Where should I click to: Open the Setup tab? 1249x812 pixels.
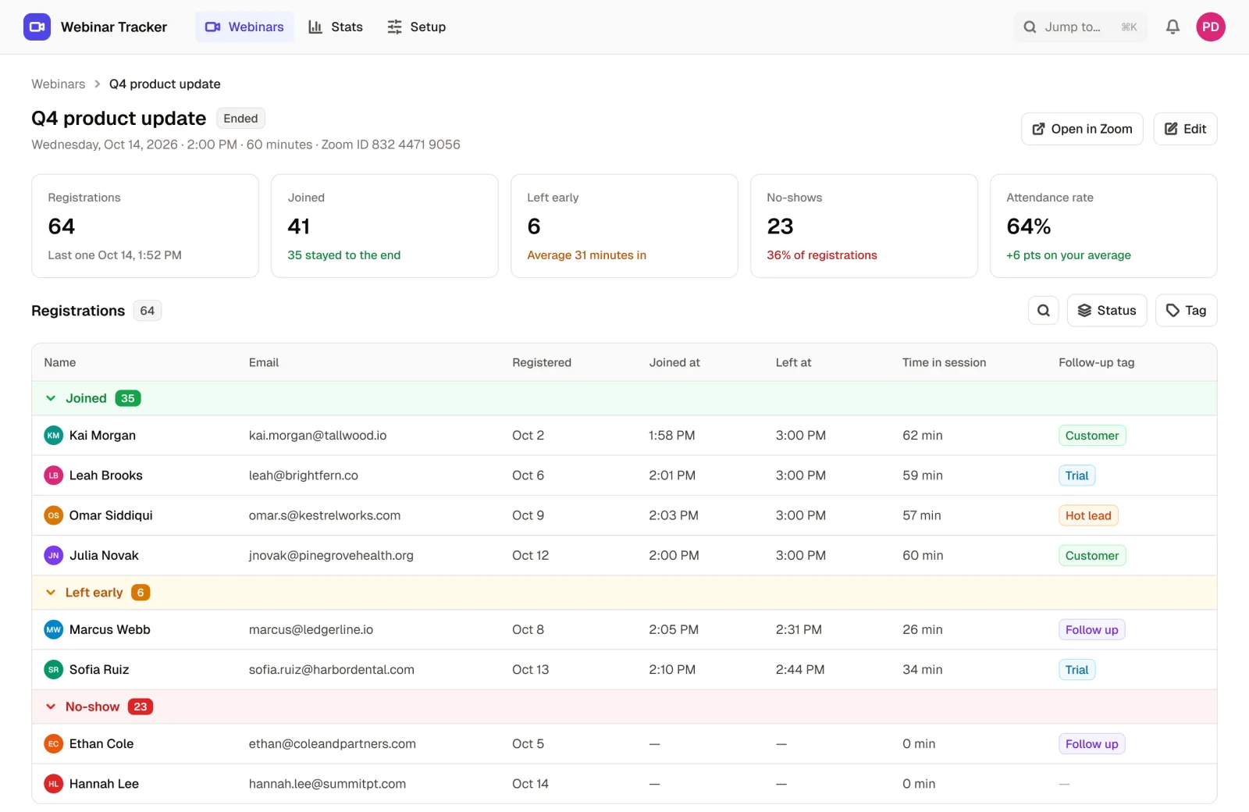coord(417,27)
